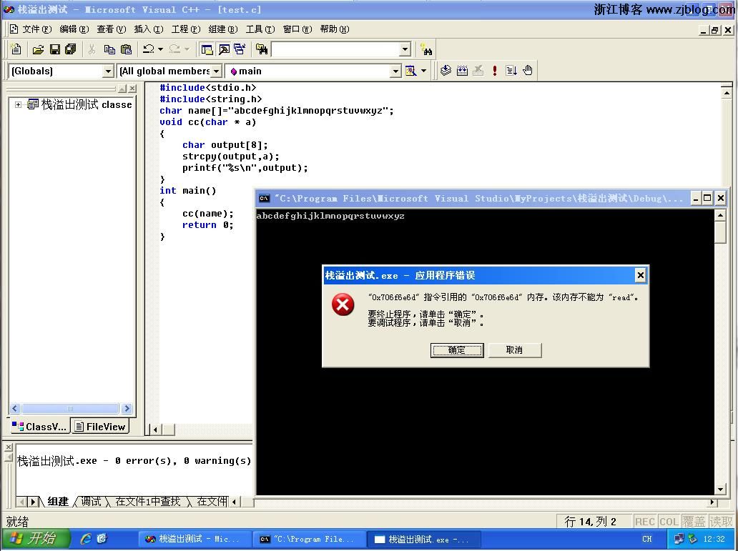Viewport: 738px width, 551px height.
Task: Click the Go debug icon
Action: (511, 71)
